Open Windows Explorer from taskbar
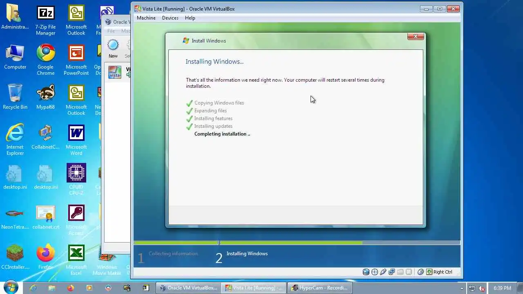The width and height of the screenshot is (523, 294). tap(52, 288)
